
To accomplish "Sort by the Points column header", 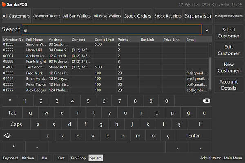I will [123, 40].
